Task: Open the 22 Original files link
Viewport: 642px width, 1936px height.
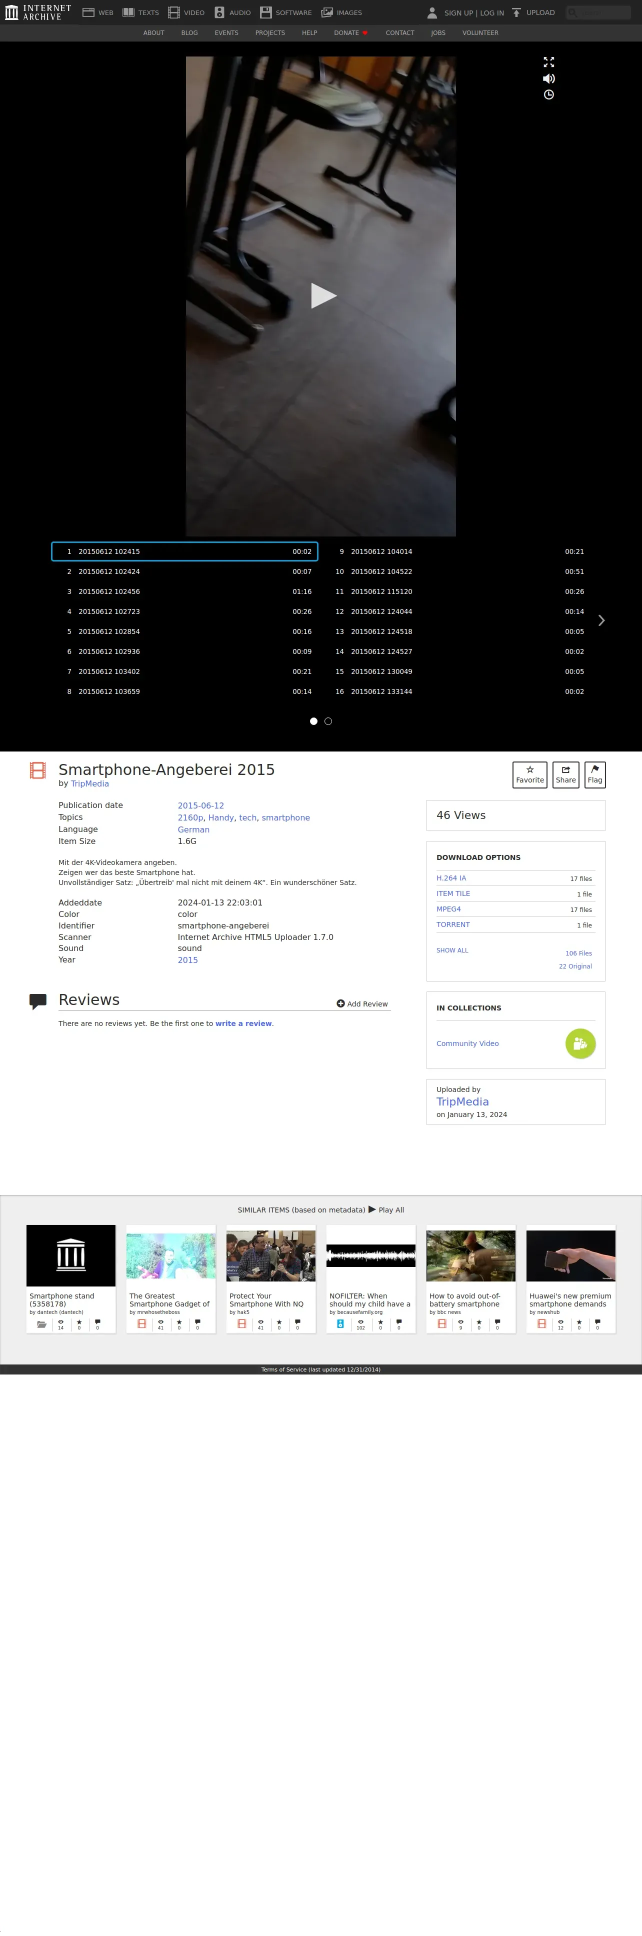Action: click(x=575, y=966)
